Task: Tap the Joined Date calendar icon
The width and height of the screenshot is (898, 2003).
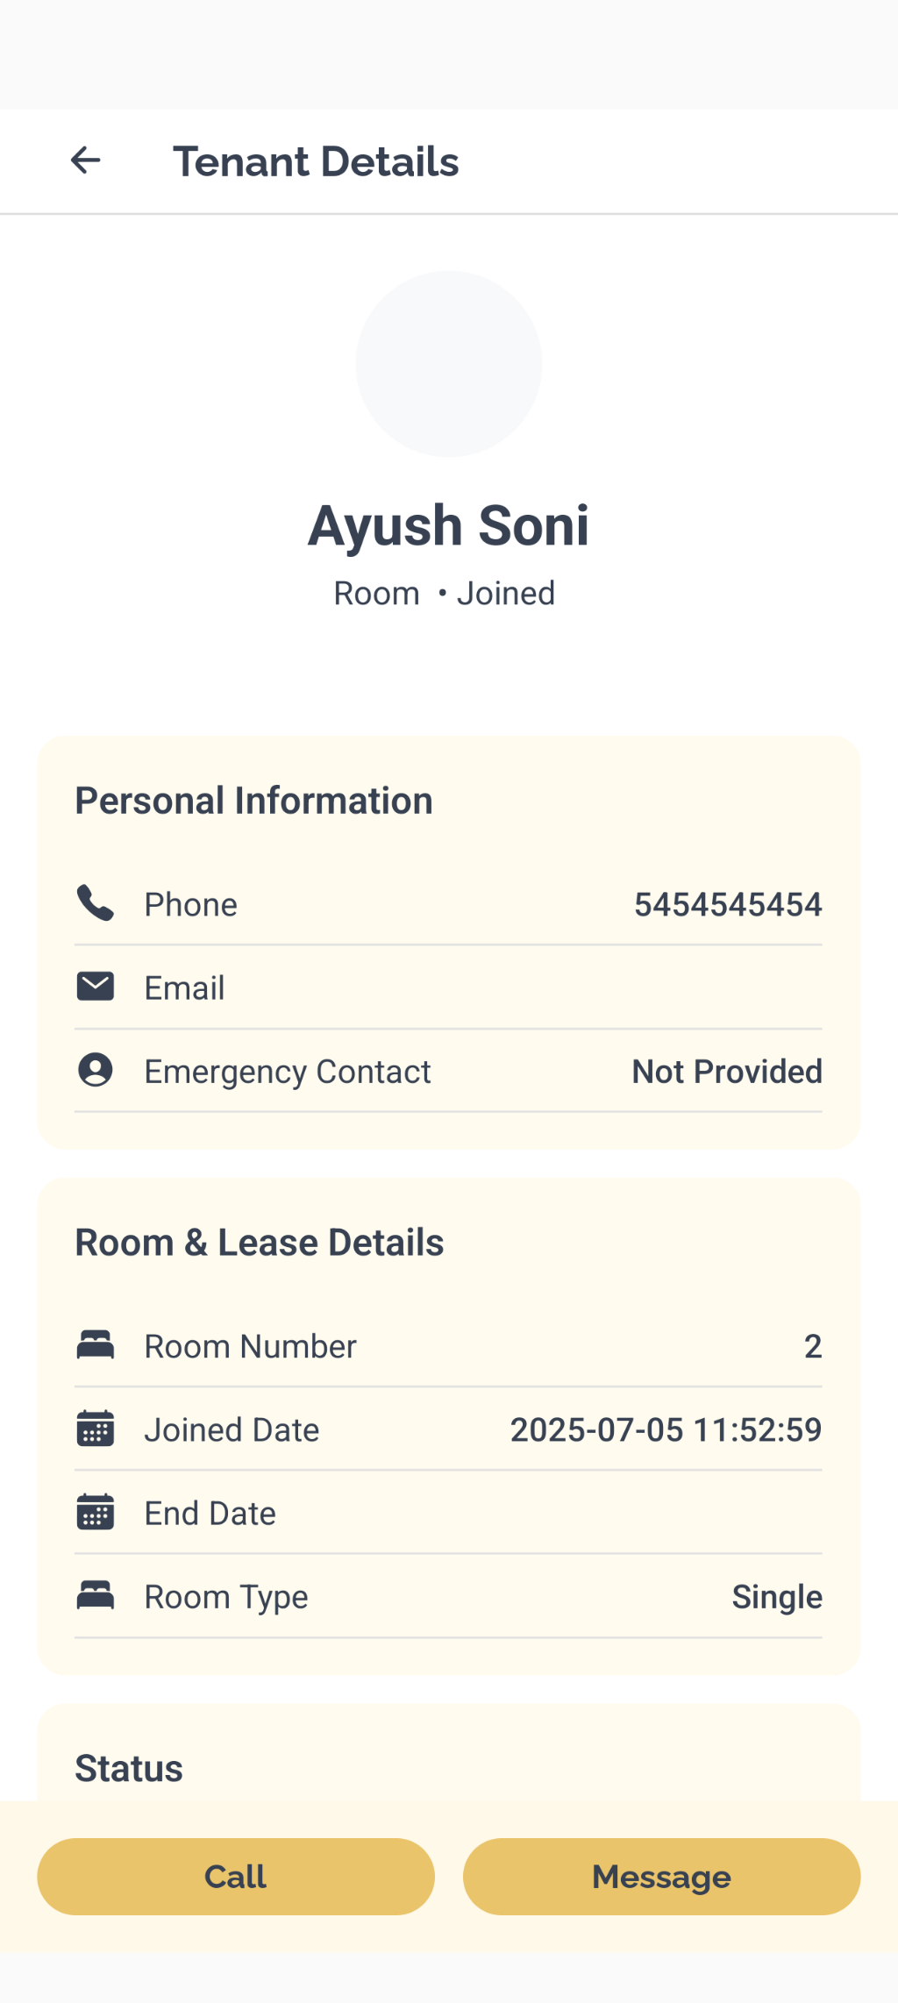Action: click(95, 1429)
